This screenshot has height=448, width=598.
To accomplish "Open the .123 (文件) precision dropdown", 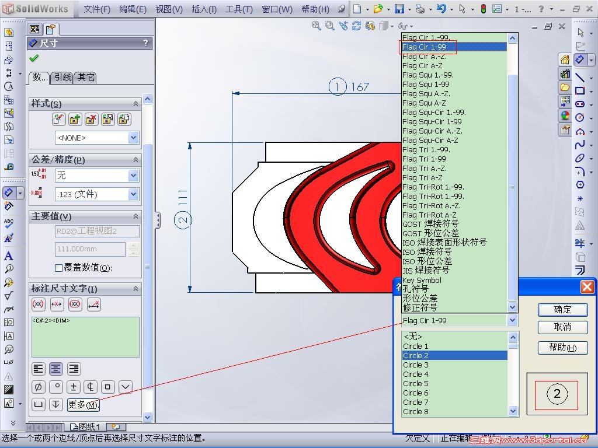I will (x=134, y=194).
